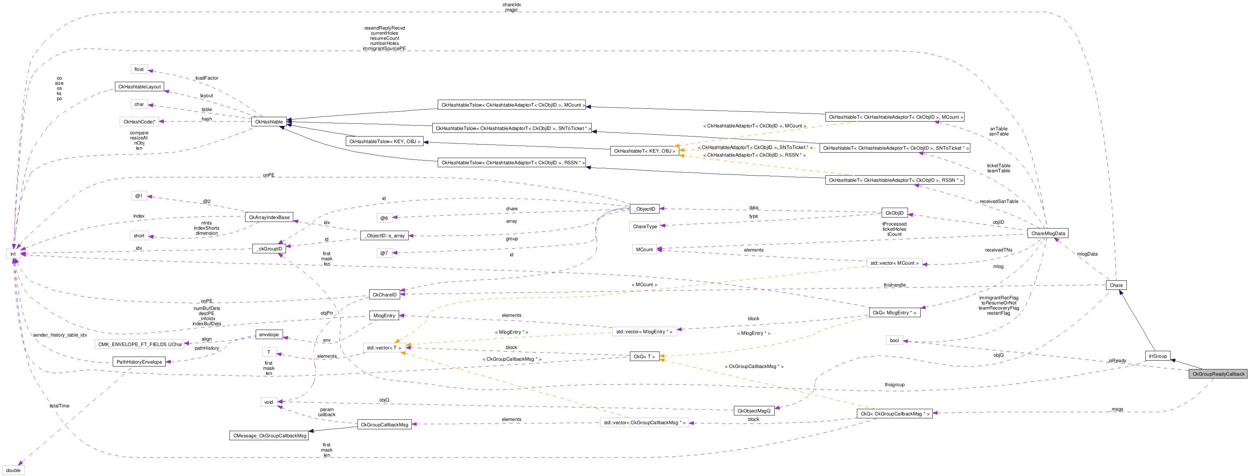The image size is (1249, 476).
Task: Open the CkHashtable class node
Action: 268,122
